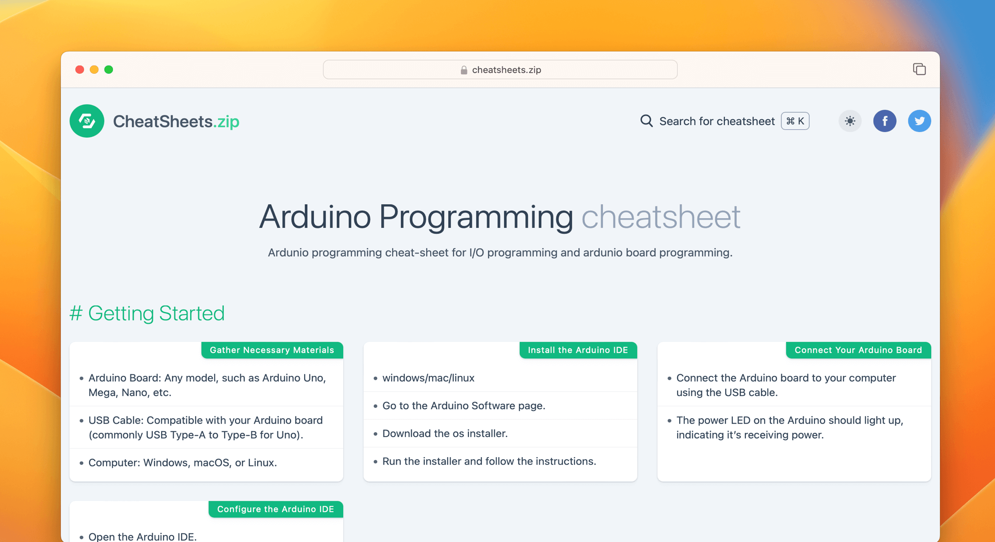The height and width of the screenshot is (542, 995).
Task: Open the Twitter profile via its icon
Action: [919, 121]
